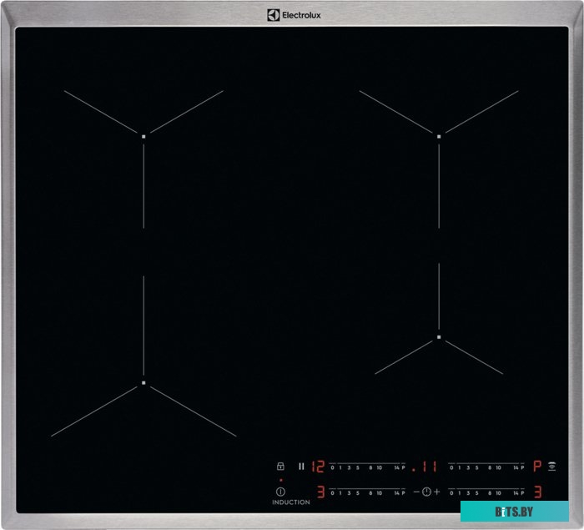The image size is (584, 530).
Task: Tap the pause button on the control panel
Action: coord(301,467)
